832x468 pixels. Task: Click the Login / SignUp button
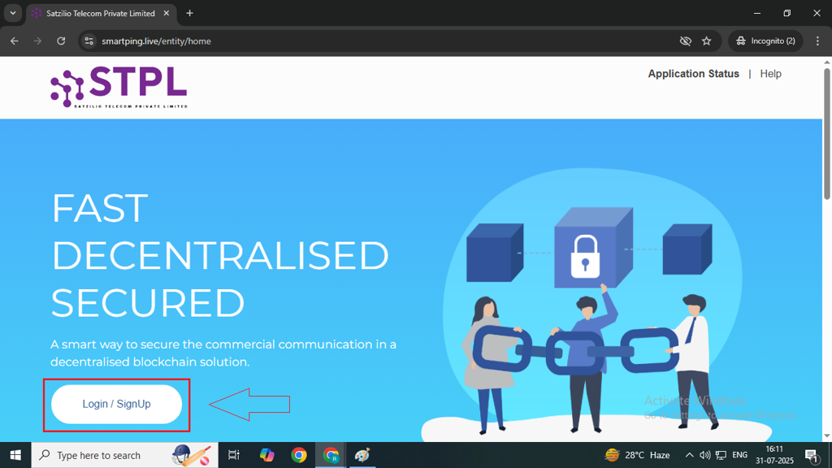click(x=116, y=405)
